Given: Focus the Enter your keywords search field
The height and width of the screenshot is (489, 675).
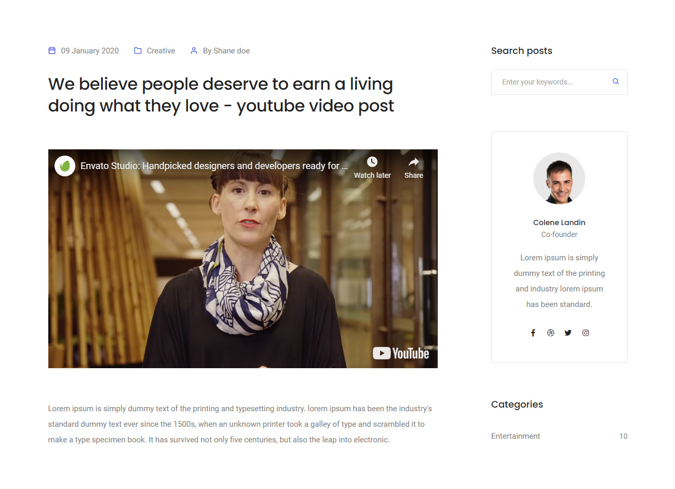Looking at the screenshot, I should coord(550,82).
